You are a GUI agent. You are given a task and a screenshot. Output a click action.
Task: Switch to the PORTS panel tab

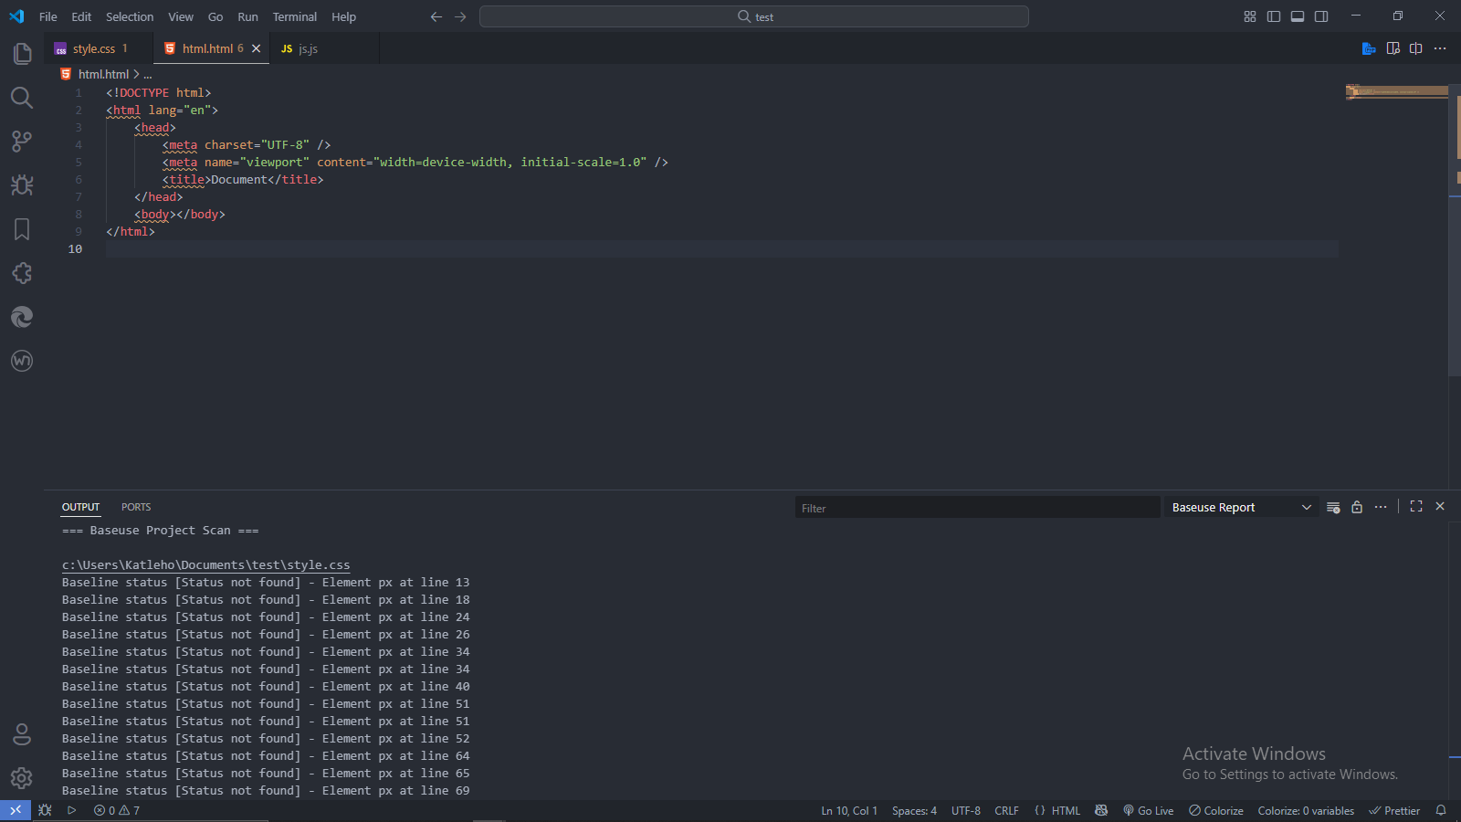(136, 507)
